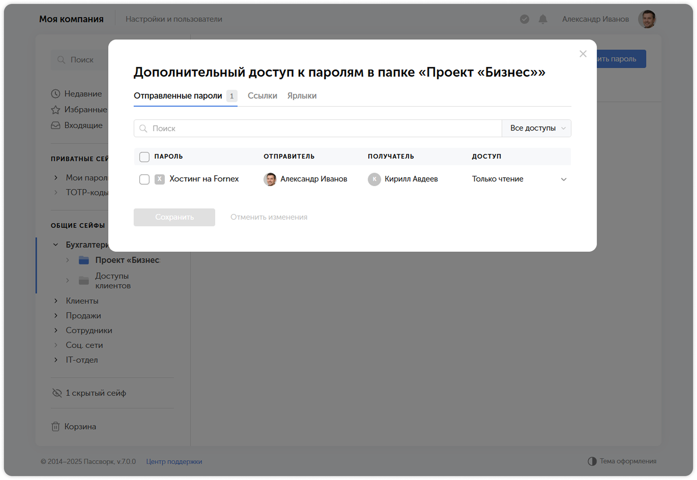
Task: Click the inbox icon next to Входящие
Action: tap(55, 125)
